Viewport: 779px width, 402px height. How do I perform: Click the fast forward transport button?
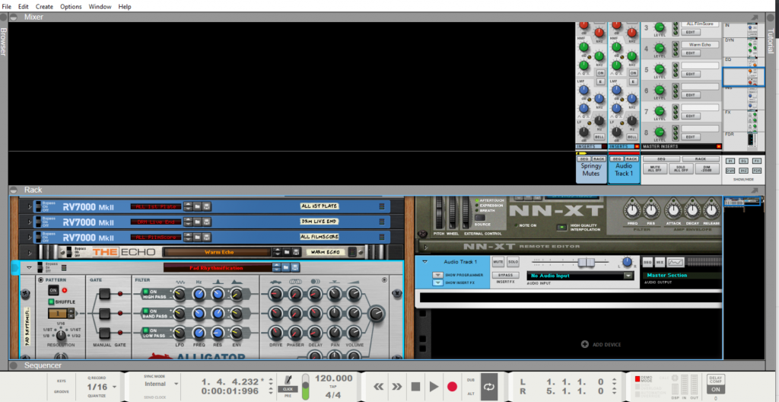397,386
